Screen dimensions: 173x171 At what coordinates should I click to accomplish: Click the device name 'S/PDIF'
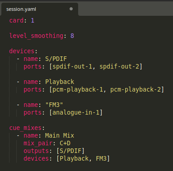56,59
